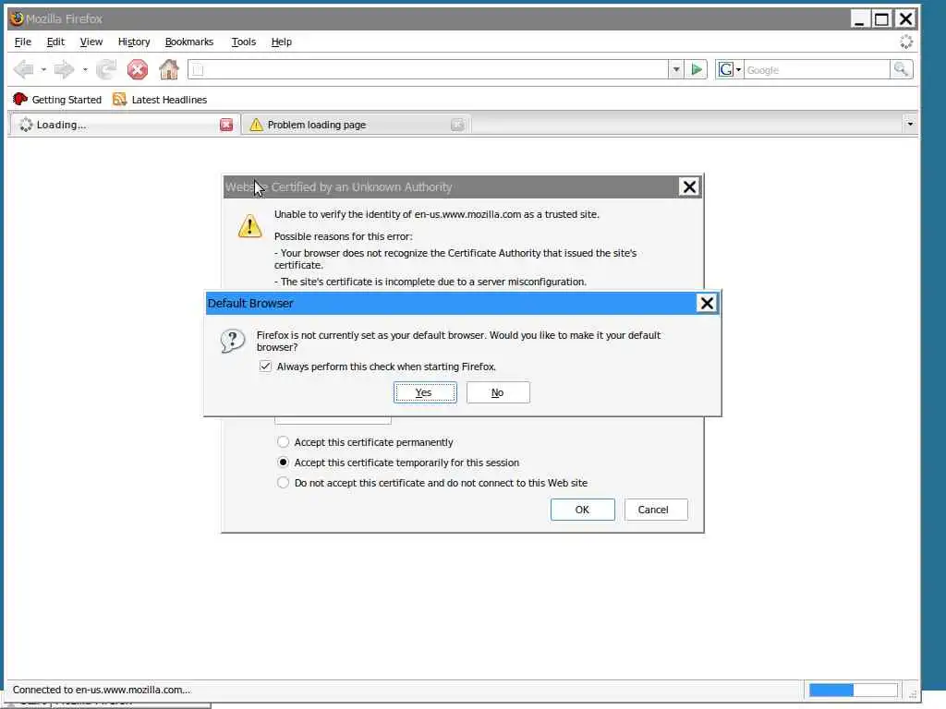946x709 pixels.
Task: Click the question mark icon in Default Browser dialog
Action: [232, 342]
